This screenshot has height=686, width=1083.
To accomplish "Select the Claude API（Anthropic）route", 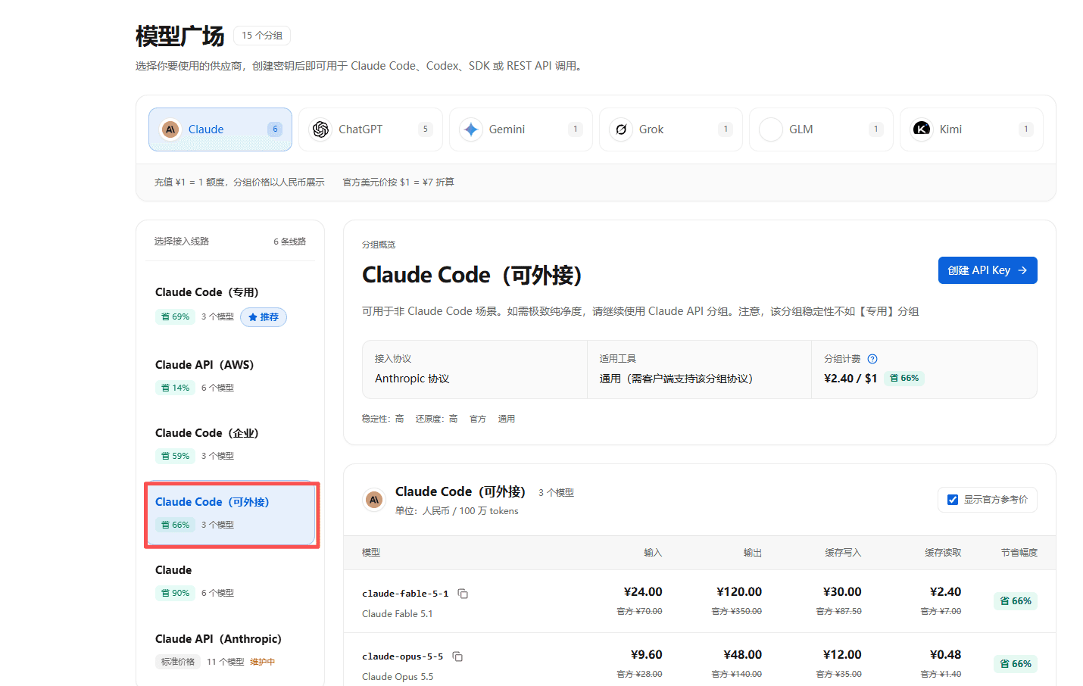I will 230,650.
